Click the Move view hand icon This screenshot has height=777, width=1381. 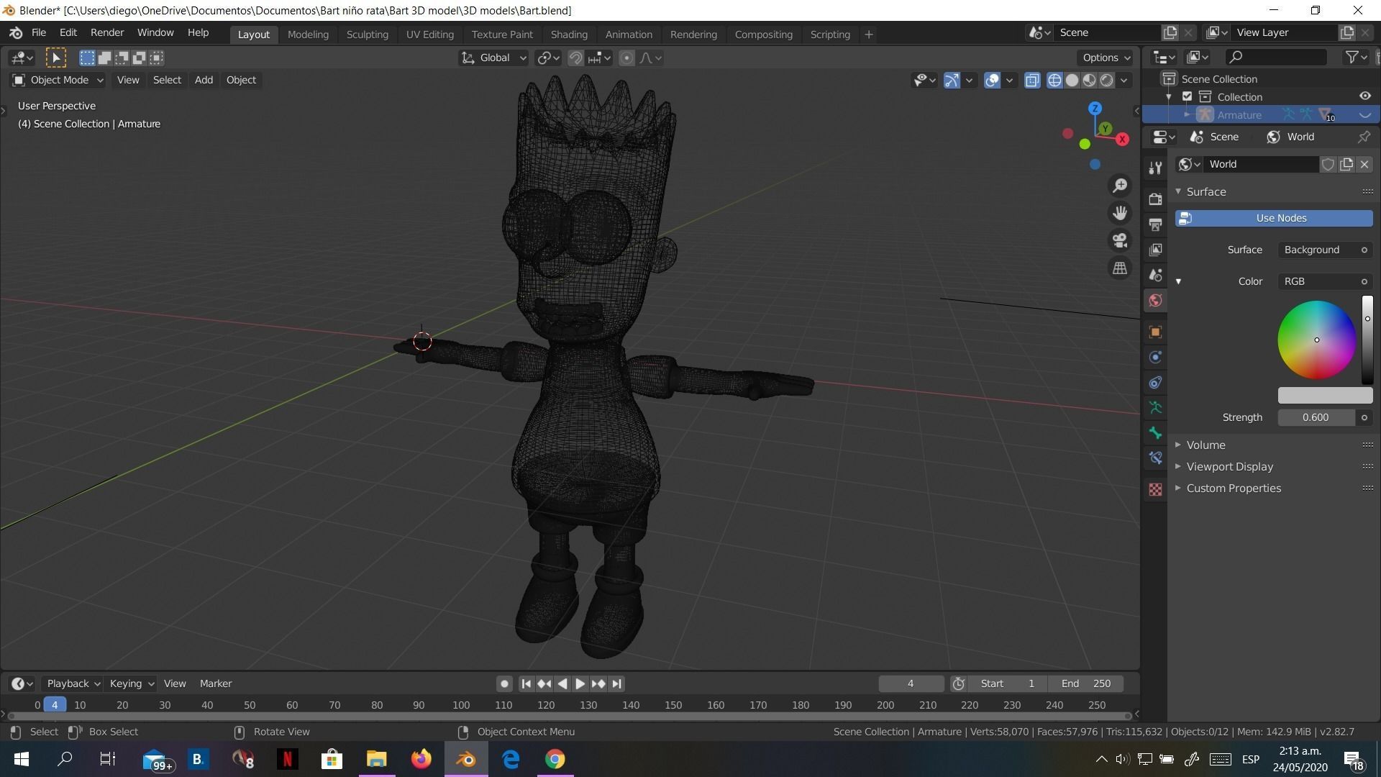pyautogui.click(x=1120, y=213)
